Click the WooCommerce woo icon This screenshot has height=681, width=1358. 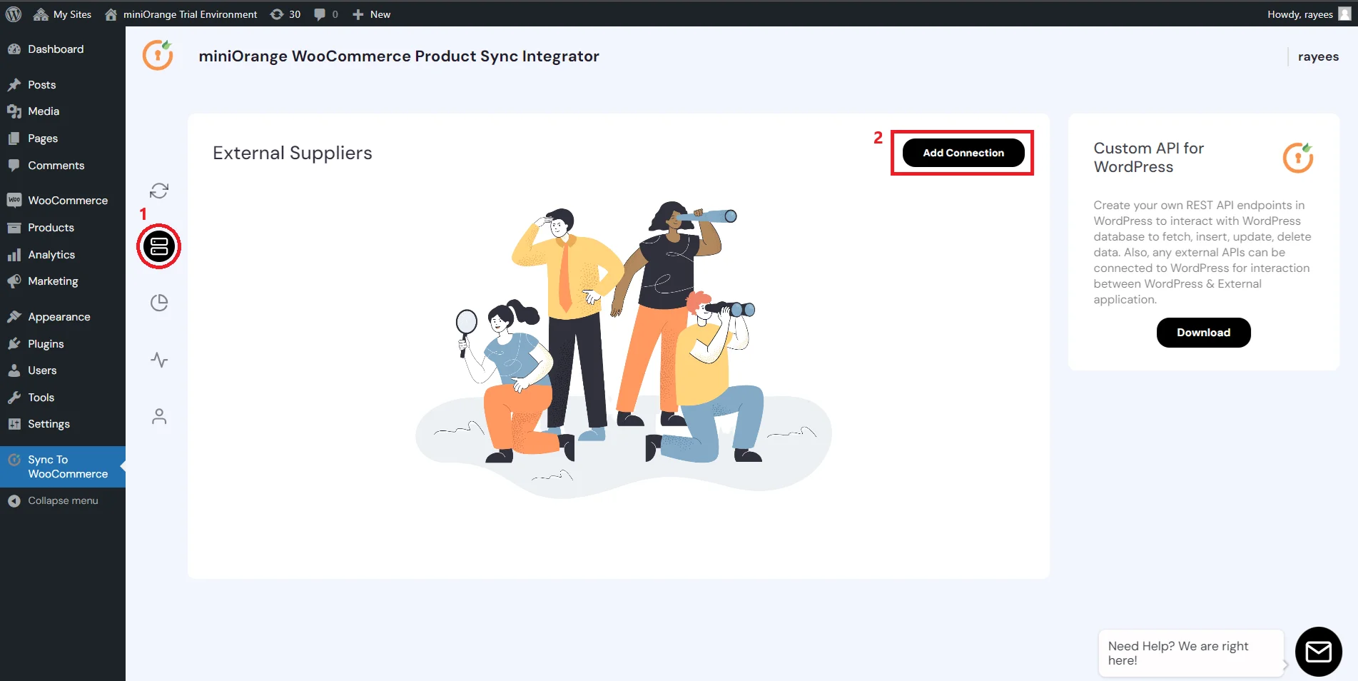pyautogui.click(x=14, y=201)
